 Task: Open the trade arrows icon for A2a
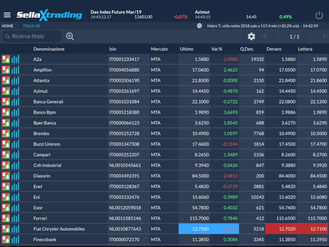tap(6, 59)
